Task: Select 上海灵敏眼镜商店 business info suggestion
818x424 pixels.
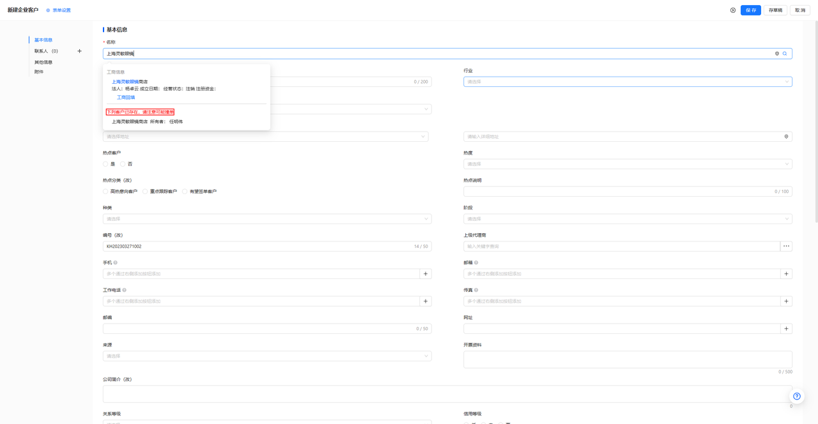Action: [130, 82]
